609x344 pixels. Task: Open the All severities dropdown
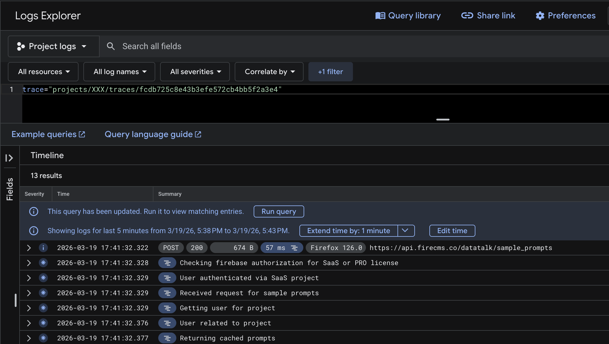[x=194, y=72]
